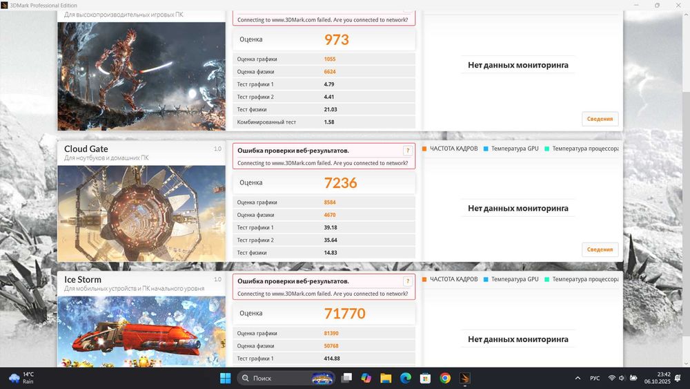Viewport: 690px width, 389px height.
Task: Open details with Сведения in the 973 score card
Action: [600, 119]
